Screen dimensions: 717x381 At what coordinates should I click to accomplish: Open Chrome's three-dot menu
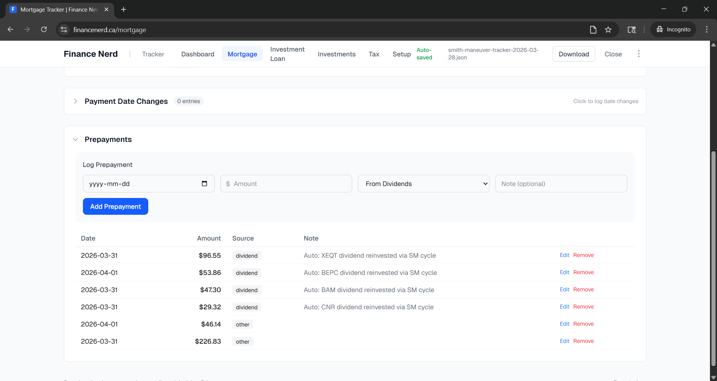pos(707,30)
